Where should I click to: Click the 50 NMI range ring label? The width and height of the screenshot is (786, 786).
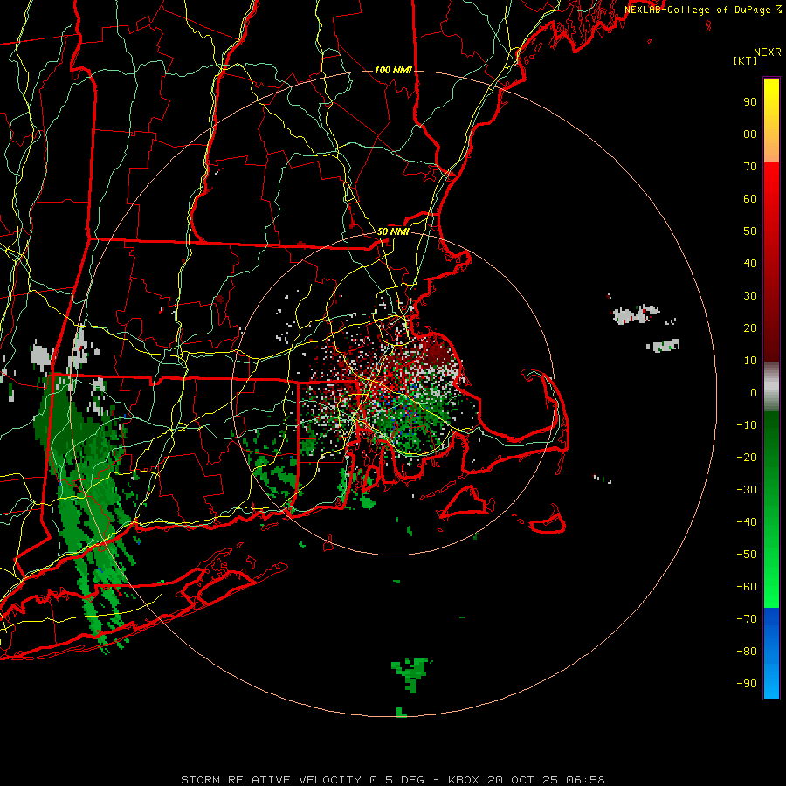click(x=393, y=231)
